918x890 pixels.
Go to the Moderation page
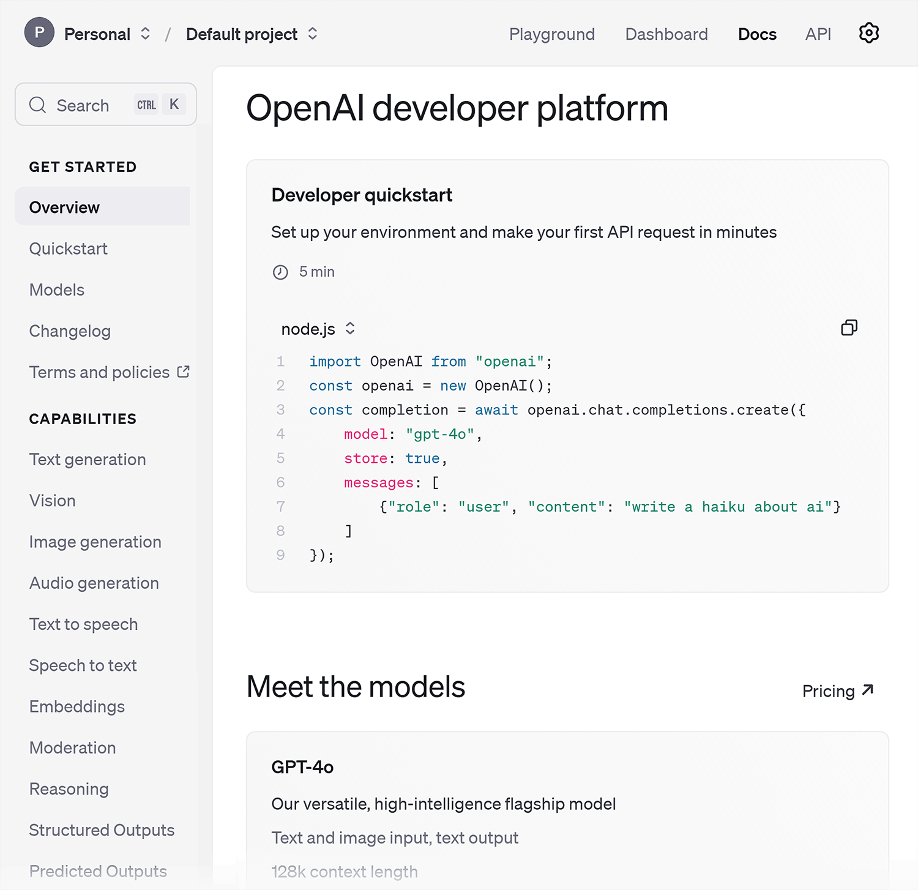tap(73, 747)
